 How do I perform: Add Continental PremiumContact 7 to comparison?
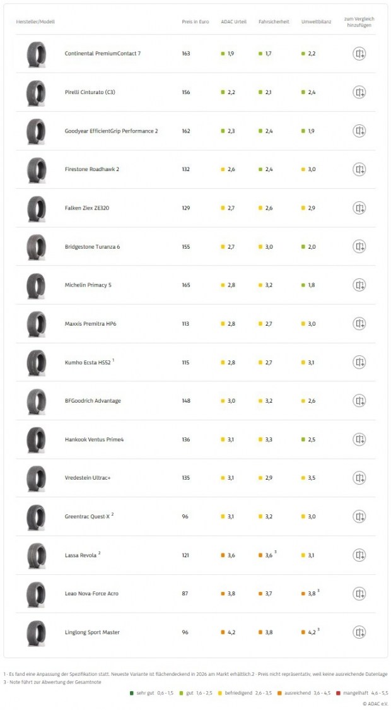pos(359,54)
